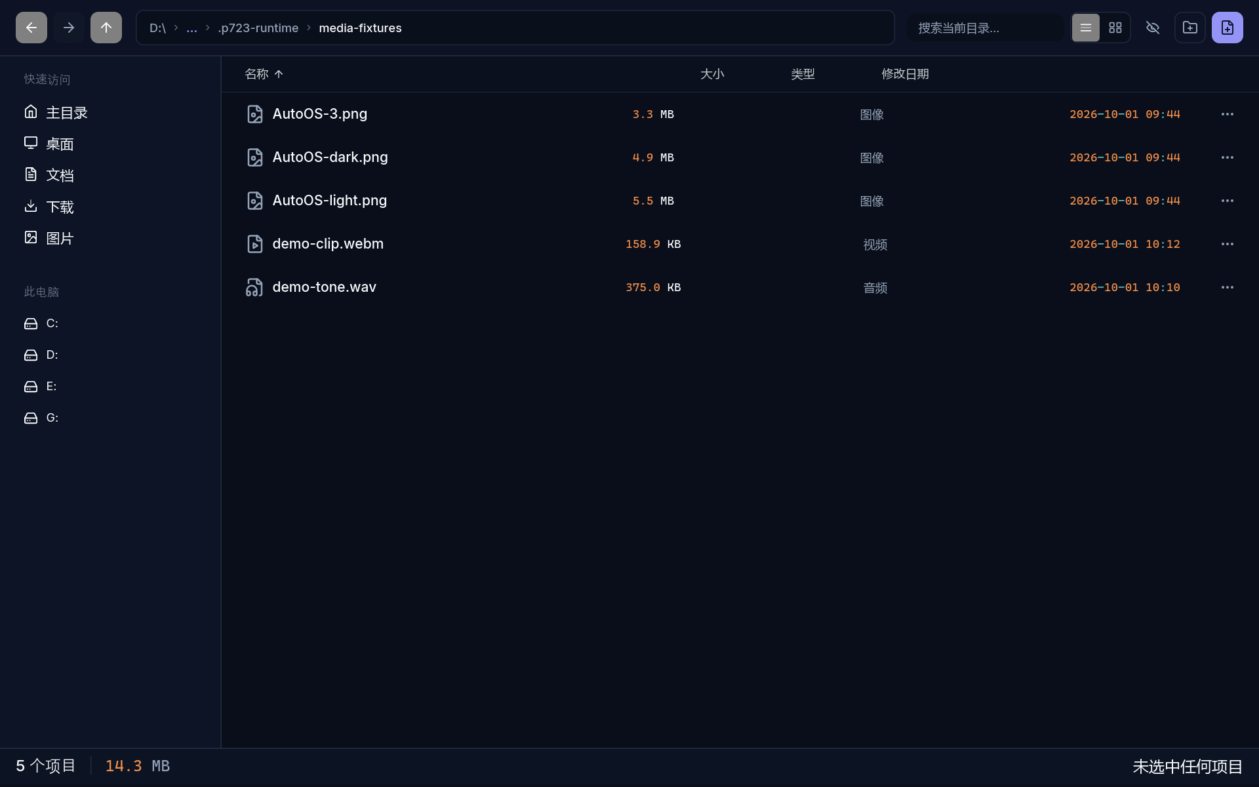Open 主目录 in quick access

(x=110, y=113)
